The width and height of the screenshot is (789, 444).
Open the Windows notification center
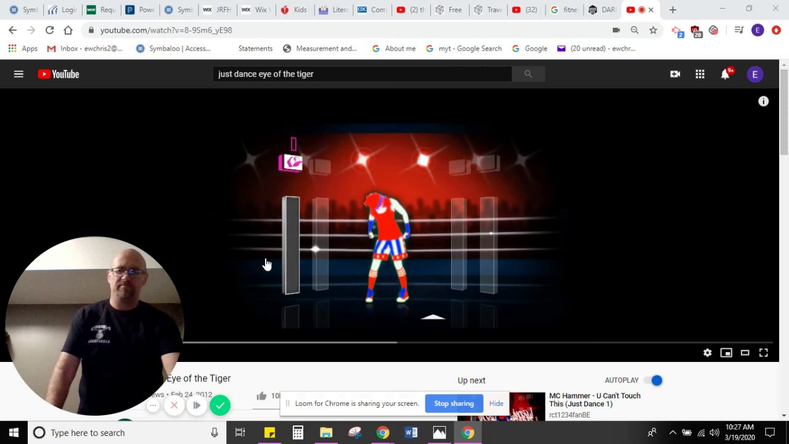point(770,433)
